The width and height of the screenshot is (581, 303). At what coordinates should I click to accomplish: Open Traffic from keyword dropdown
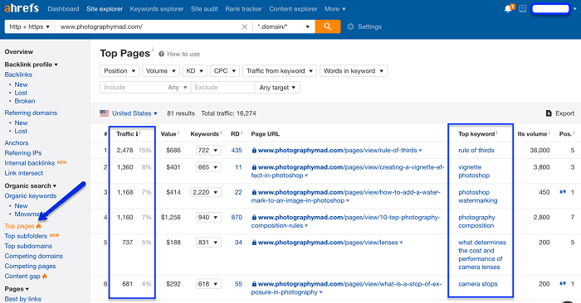(x=280, y=71)
